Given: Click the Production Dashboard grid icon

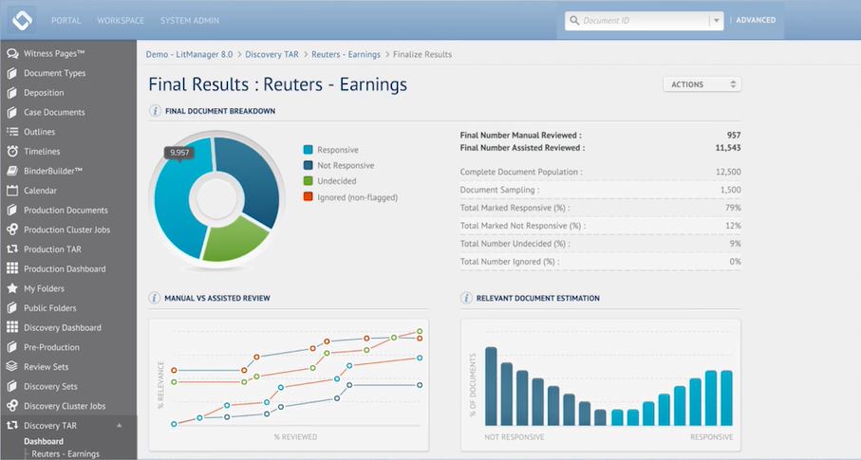Looking at the screenshot, I should point(12,268).
